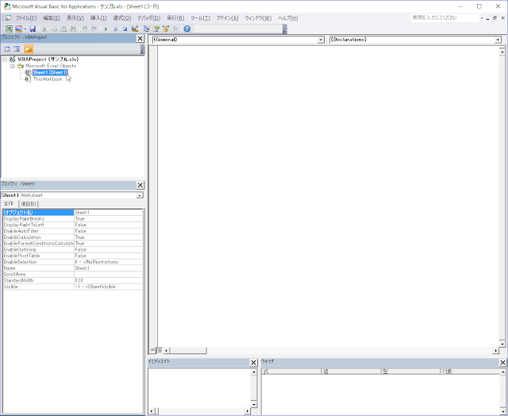Collapse the Microsoft Excel Objects folder
508x416 pixels.
13,66
